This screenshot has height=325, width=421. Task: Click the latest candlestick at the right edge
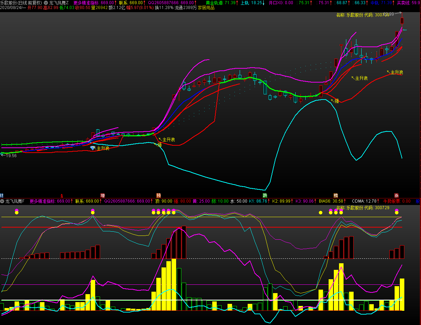pos(402,21)
